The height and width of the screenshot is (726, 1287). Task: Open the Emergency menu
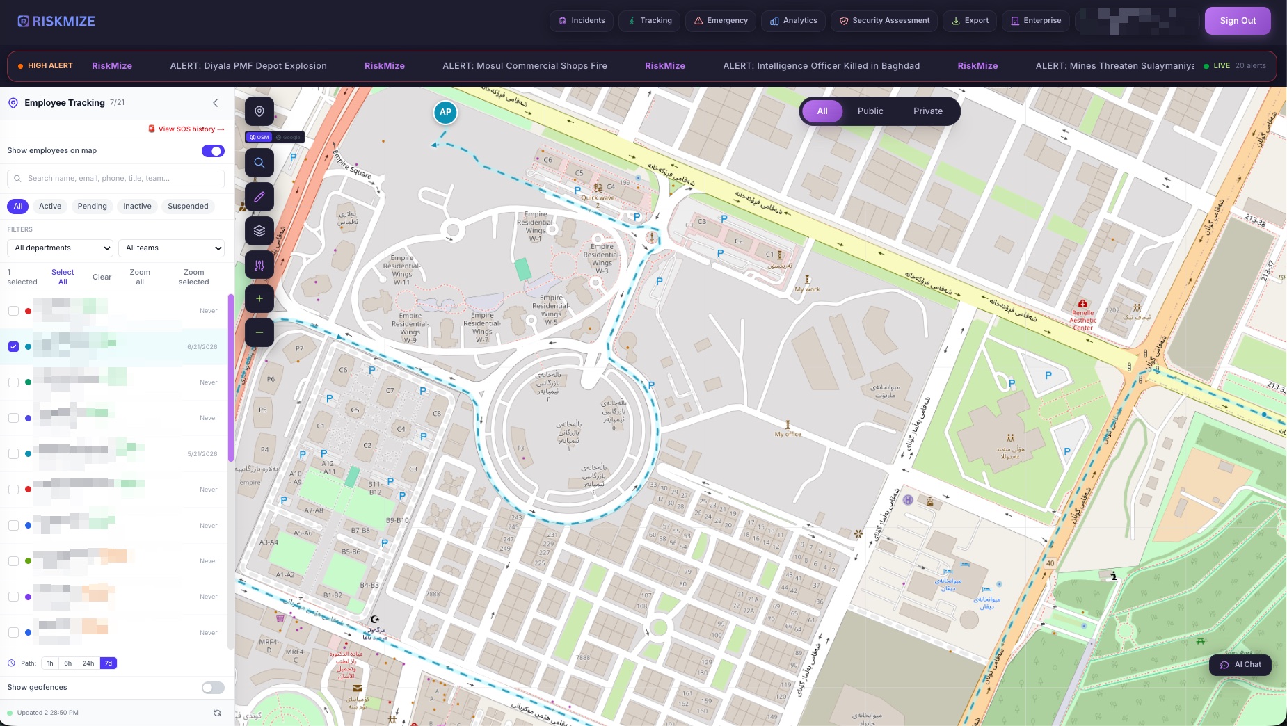721,21
